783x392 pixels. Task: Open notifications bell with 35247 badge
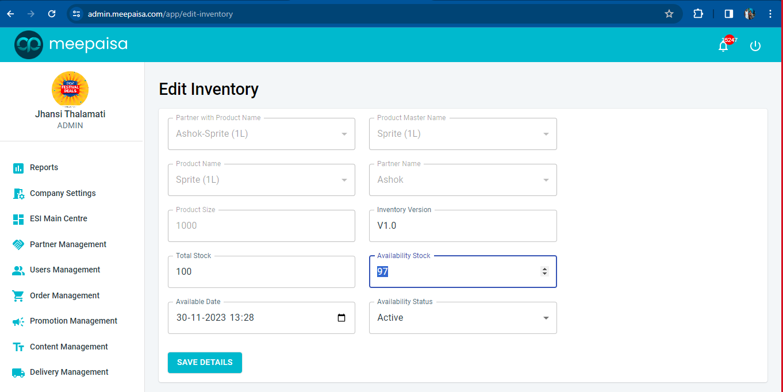(724, 46)
